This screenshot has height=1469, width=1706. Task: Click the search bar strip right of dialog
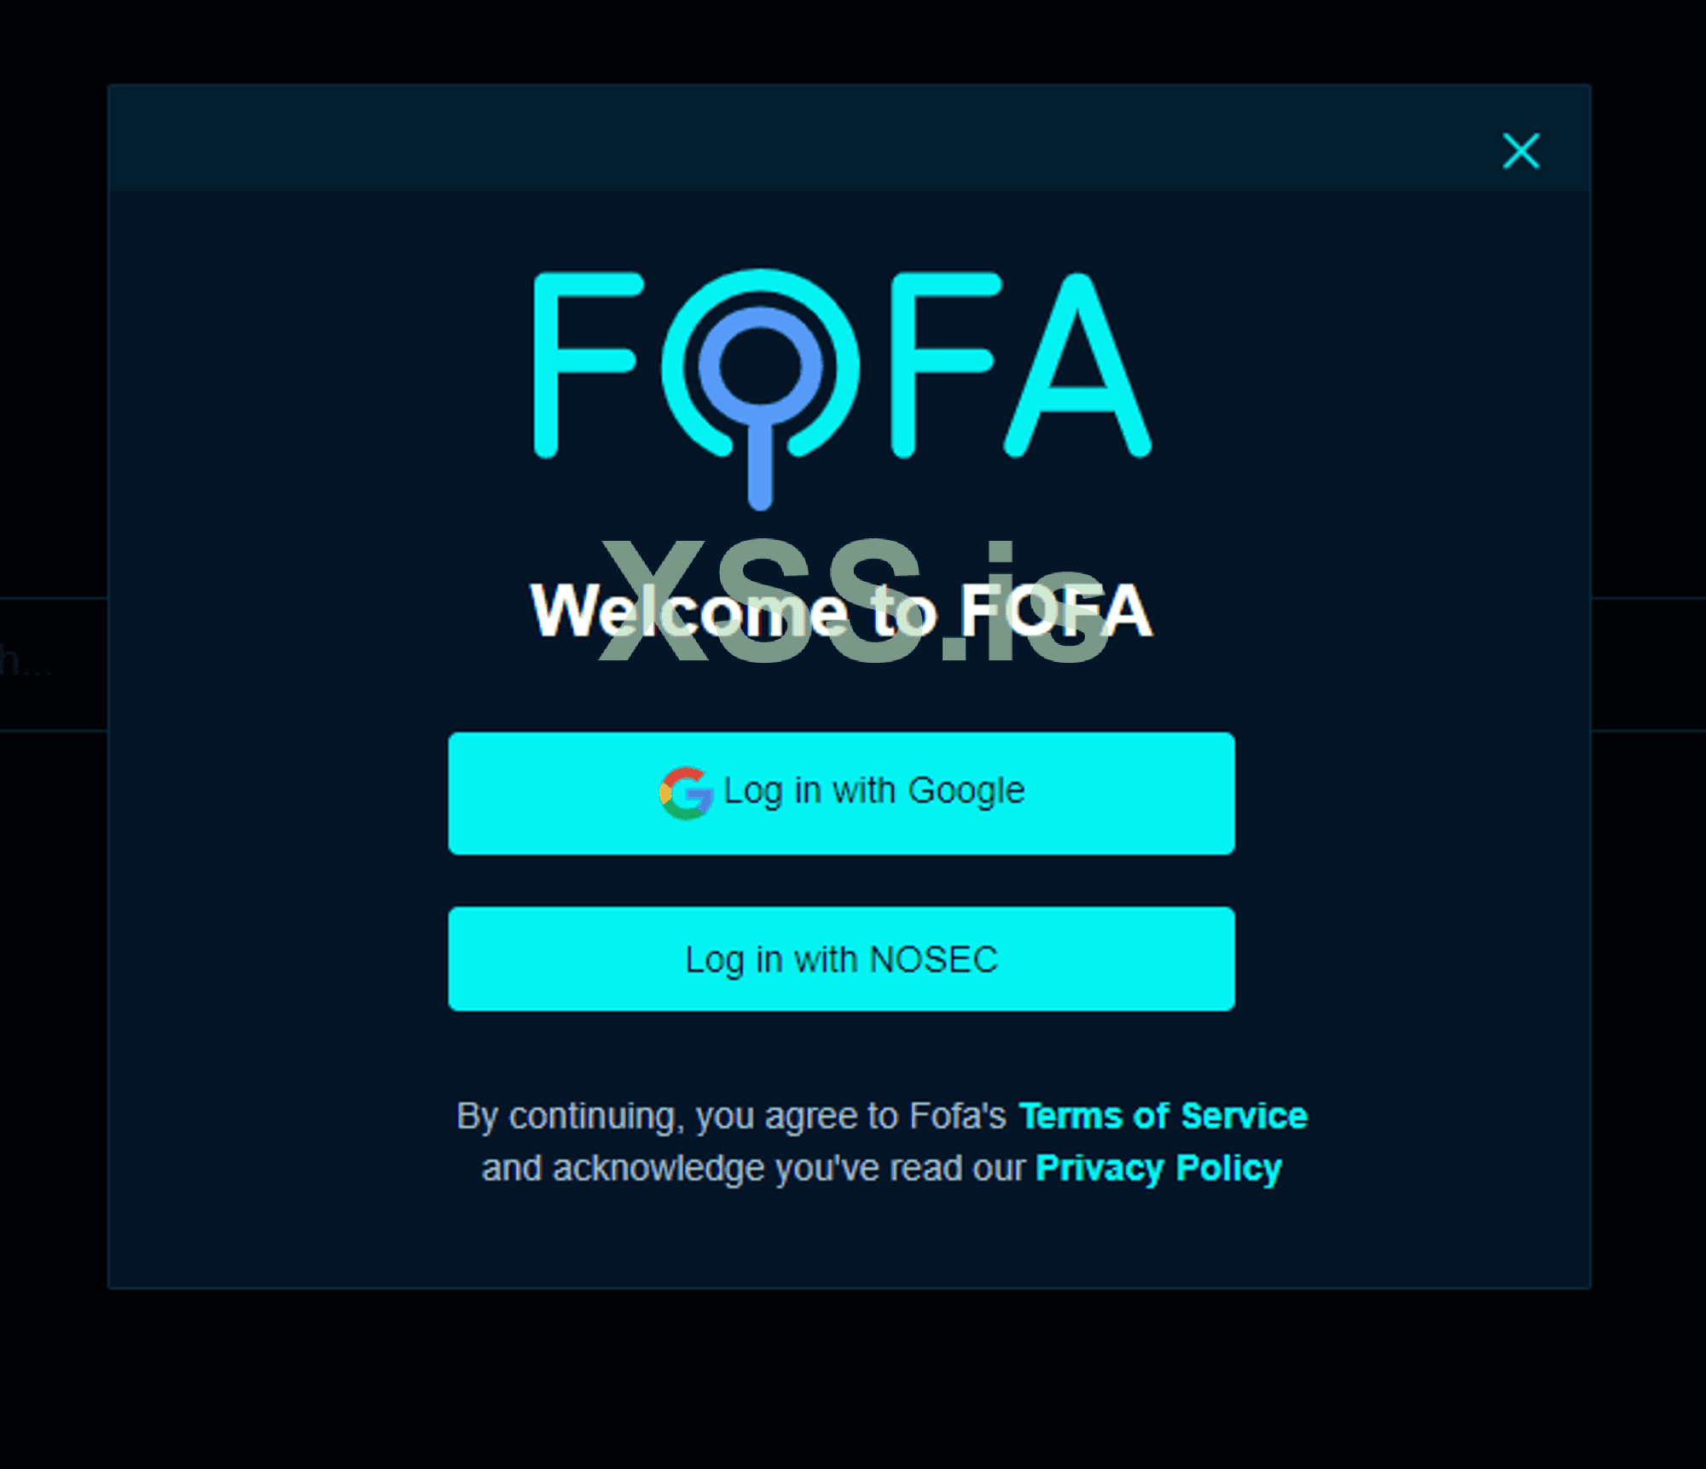[x=1648, y=664]
